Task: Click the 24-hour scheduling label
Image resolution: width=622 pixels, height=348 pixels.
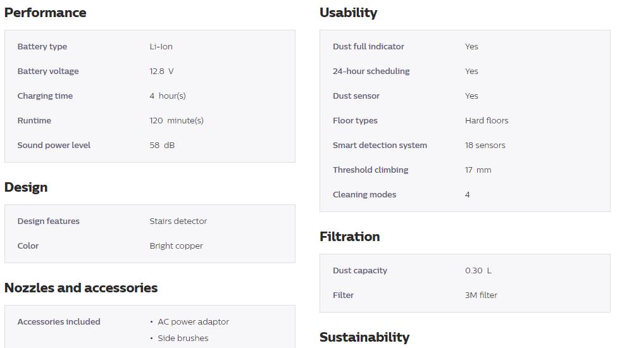Action: click(x=371, y=71)
